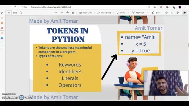Click the word "Keywords" on the slide
189x106 pixels.
tap(70, 65)
